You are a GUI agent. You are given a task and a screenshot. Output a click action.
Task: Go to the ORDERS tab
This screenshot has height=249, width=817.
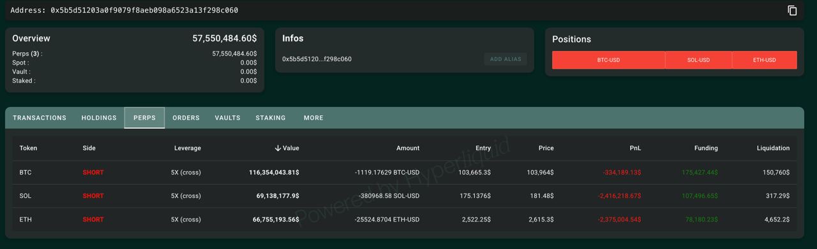(x=186, y=118)
